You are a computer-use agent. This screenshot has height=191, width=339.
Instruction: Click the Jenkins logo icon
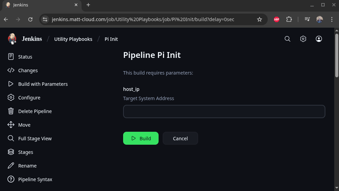12,39
